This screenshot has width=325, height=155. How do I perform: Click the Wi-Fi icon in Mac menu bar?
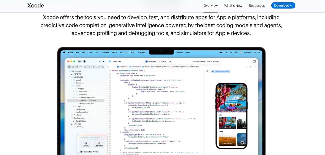(226, 52)
